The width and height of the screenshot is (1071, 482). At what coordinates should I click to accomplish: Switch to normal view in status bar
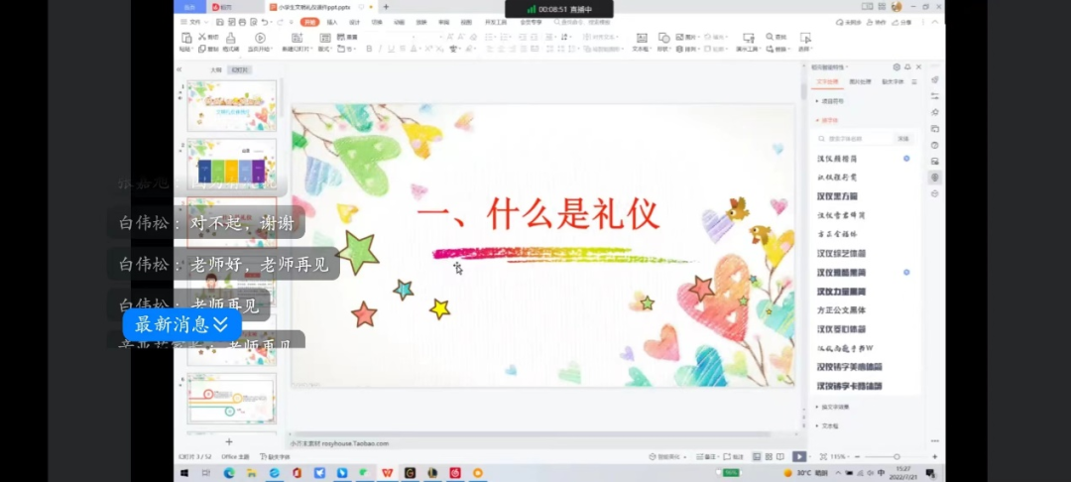(756, 456)
